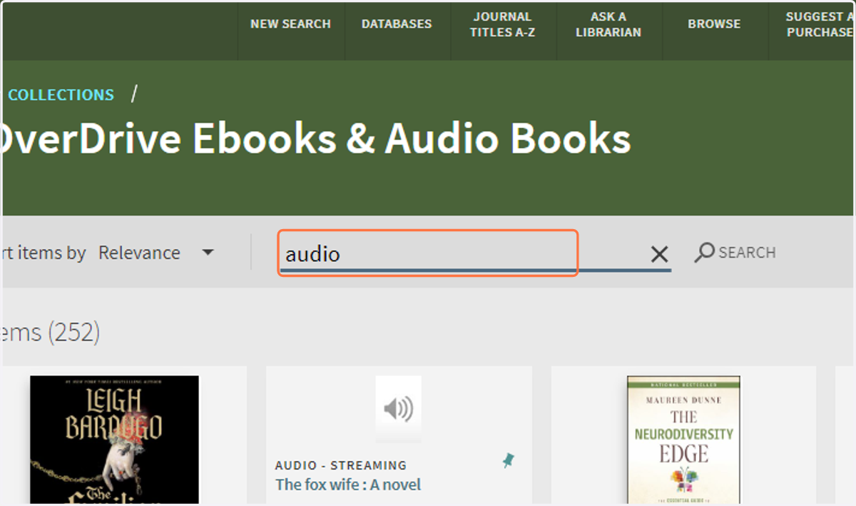Follow the Collections breadcrumb link

(61, 95)
